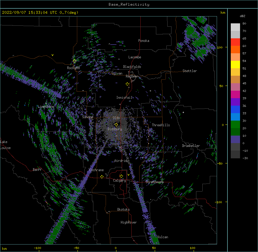Viewport: 258px width, 252px height.
Task: Click the Sundre label
Action: tap(87, 117)
